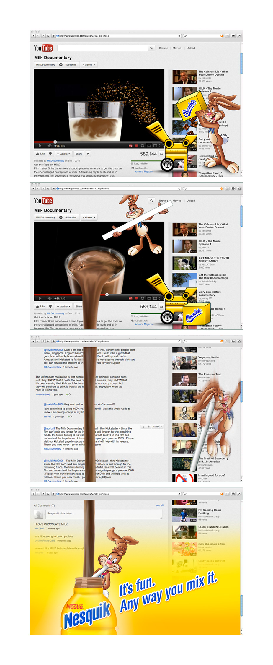This screenshot has width=273, height=665.
Task: Mute the volume in the 0:41 video window
Action: point(49,298)
